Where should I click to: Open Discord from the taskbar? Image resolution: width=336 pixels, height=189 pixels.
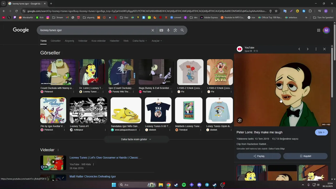click(x=199, y=185)
